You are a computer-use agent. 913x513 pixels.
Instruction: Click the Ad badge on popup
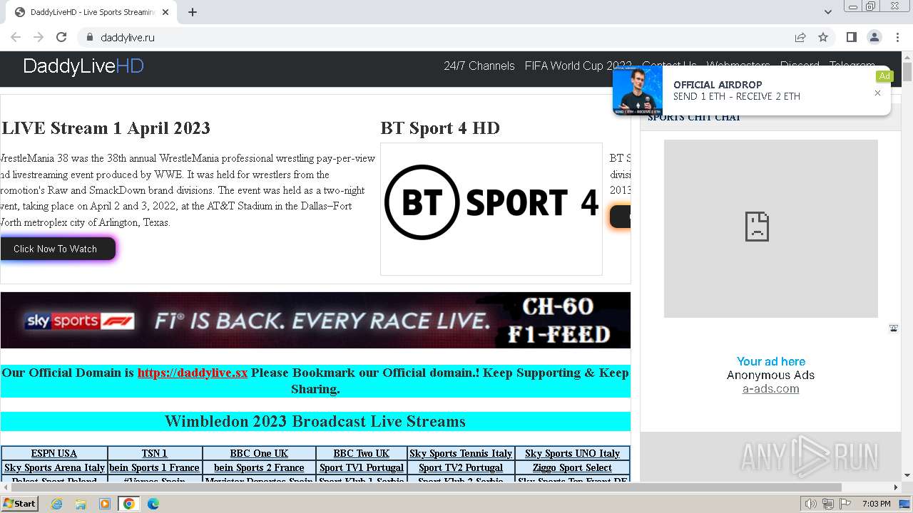[884, 76]
